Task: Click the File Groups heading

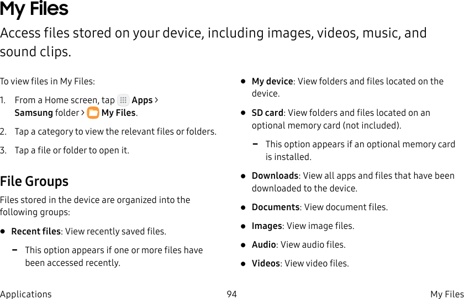Action: click(x=34, y=181)
